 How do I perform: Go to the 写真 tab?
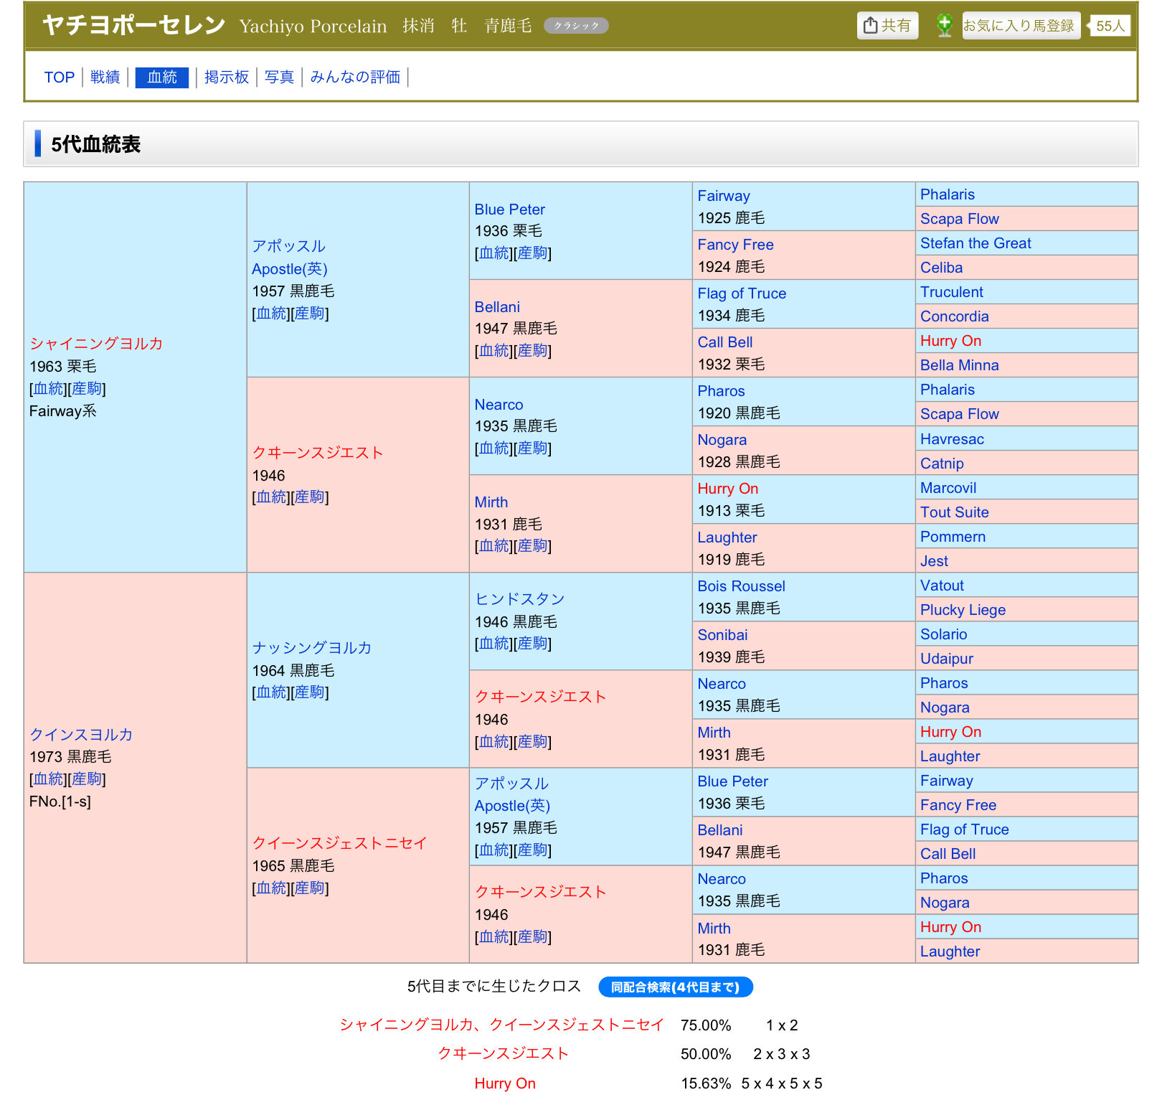[279, 77]
